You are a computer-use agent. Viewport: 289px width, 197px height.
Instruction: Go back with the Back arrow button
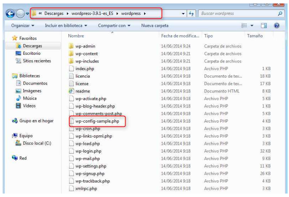pos(10,13)
